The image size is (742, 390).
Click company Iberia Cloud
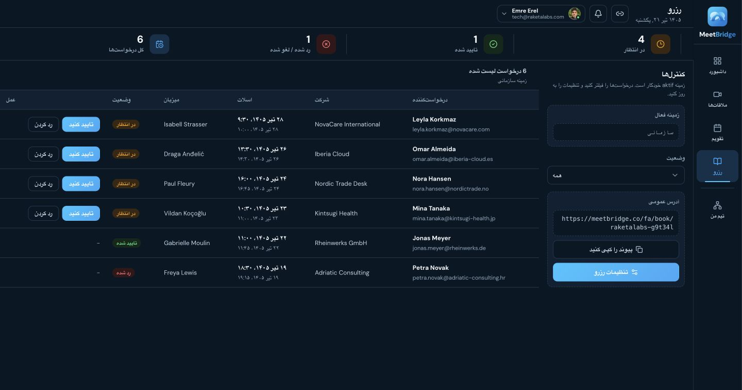coord(332,154)
